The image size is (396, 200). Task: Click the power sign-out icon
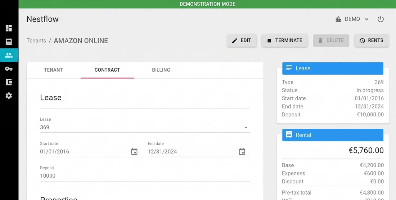pos(381,19)
